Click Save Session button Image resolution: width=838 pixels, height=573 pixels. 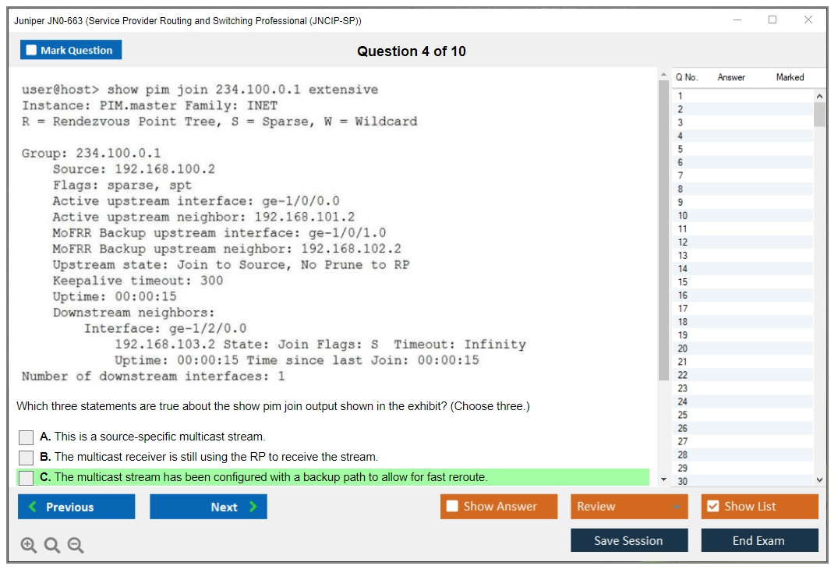[628, 540]
